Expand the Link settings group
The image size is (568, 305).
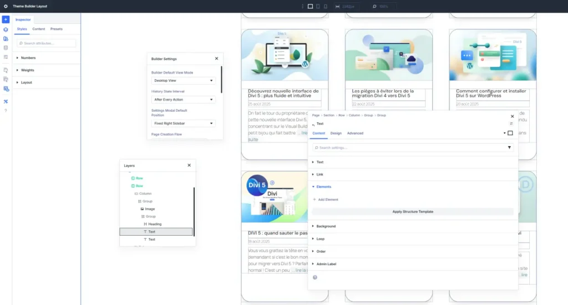[x=413, y=174]
